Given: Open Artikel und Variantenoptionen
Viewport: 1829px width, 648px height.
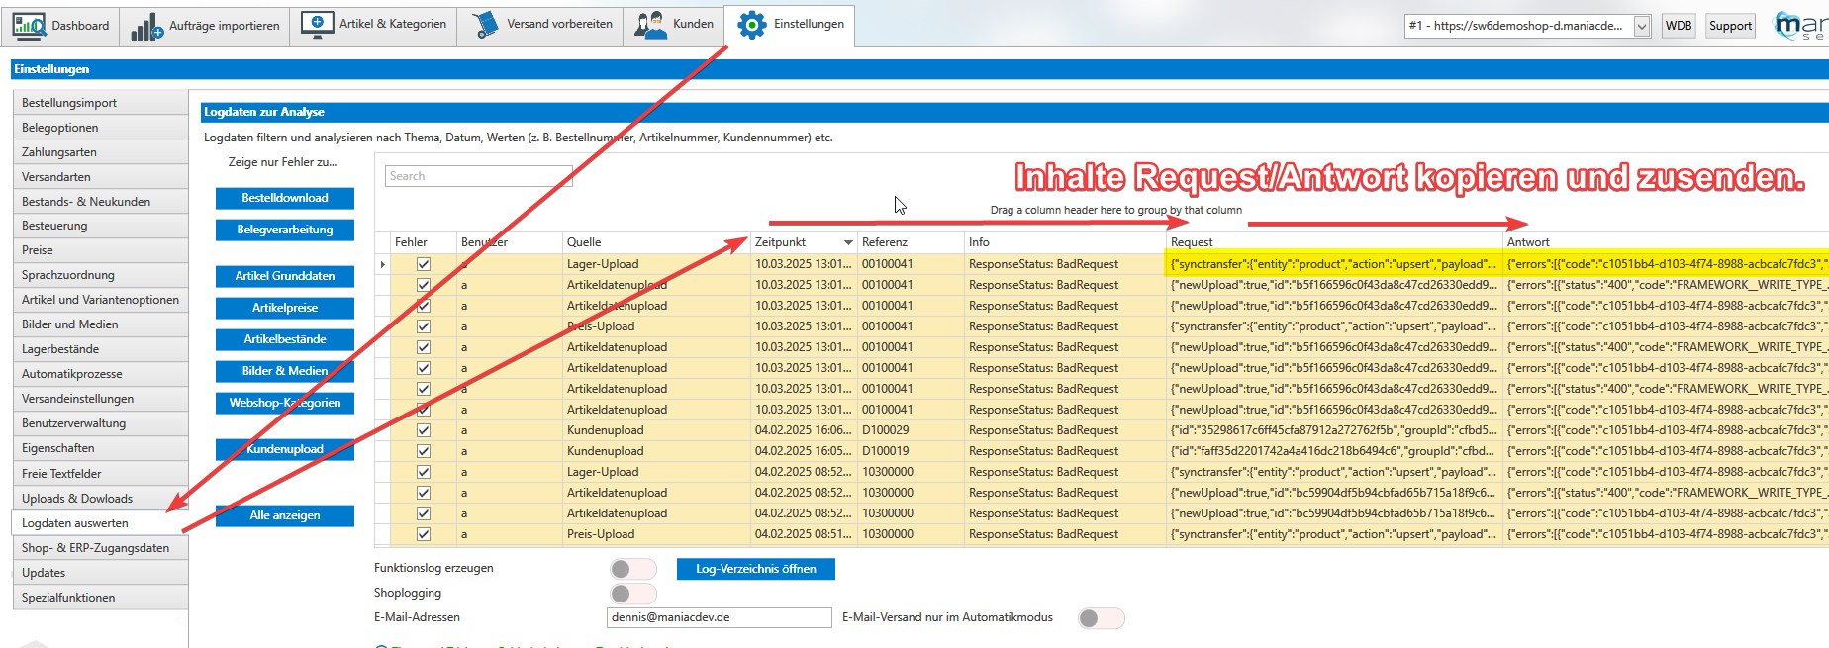Looking at the screenshot, I should pyautogui.click(x=101, y=300).
